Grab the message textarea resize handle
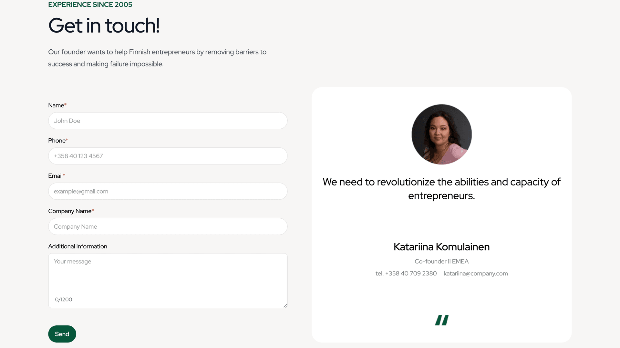The width and height of the screenshot is (620, 348). 285,305
